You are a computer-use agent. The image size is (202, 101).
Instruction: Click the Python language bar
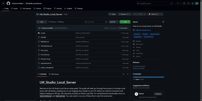coord(148,77)
